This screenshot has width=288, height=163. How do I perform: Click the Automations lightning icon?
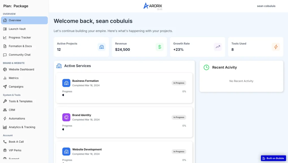[5, 119]
